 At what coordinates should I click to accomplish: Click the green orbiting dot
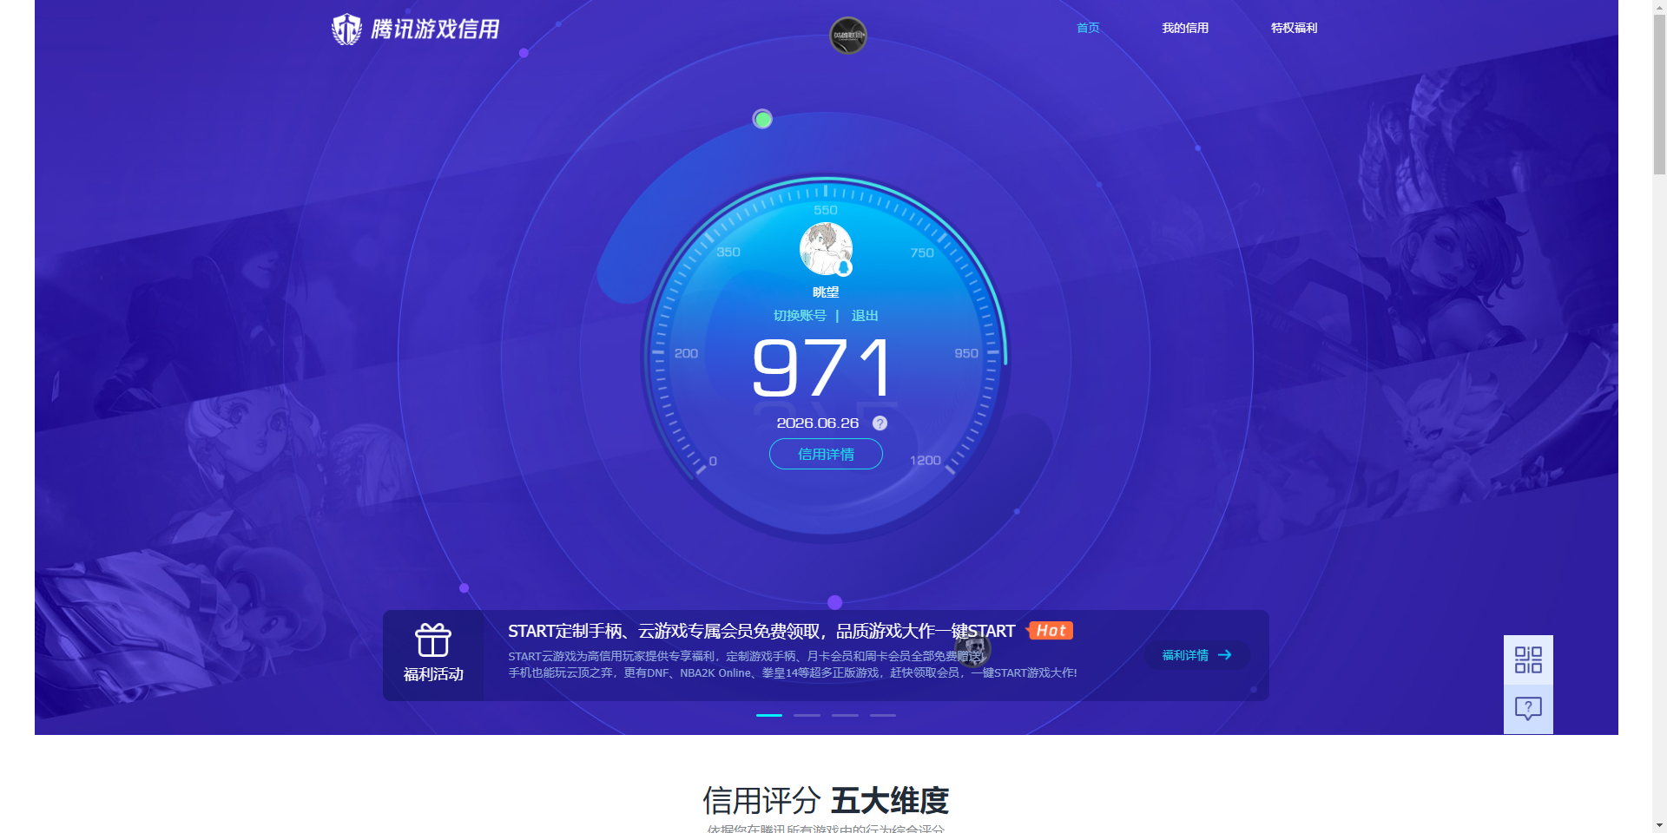pos(762,119)
